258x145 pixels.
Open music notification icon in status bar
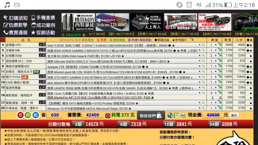tap(7, 5)
